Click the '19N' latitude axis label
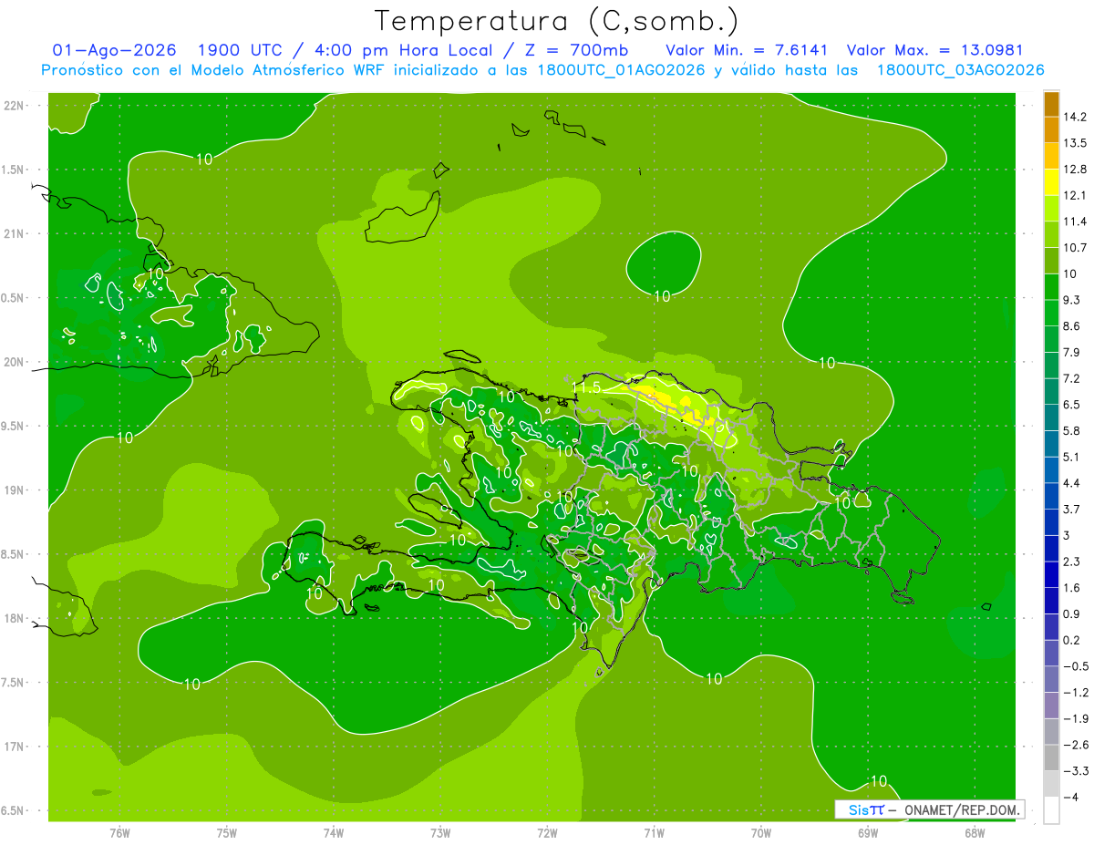Image resolution: width=1094 pixels, height=845 pixels. click(x=15, y=490)
